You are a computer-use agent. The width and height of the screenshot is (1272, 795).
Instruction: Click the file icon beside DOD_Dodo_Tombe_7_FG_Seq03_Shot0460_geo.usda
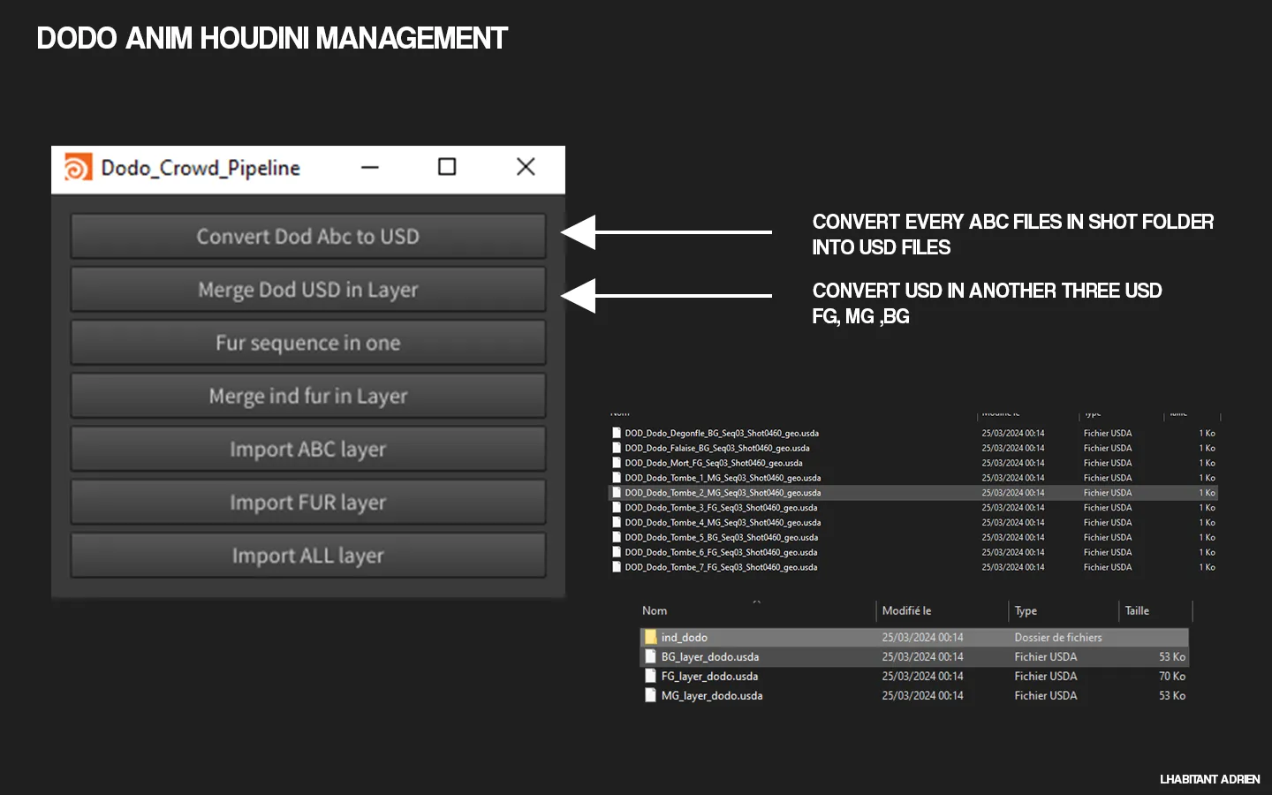click(617, 567)
